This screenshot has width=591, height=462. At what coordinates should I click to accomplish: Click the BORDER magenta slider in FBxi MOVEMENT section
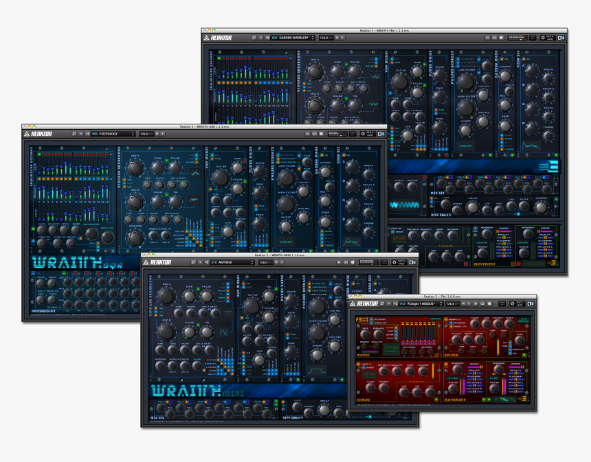click(475, 367)
